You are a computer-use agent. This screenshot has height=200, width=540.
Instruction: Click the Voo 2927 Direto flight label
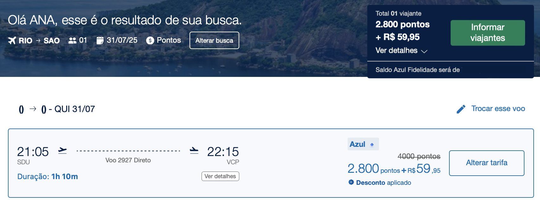point(128,160)
